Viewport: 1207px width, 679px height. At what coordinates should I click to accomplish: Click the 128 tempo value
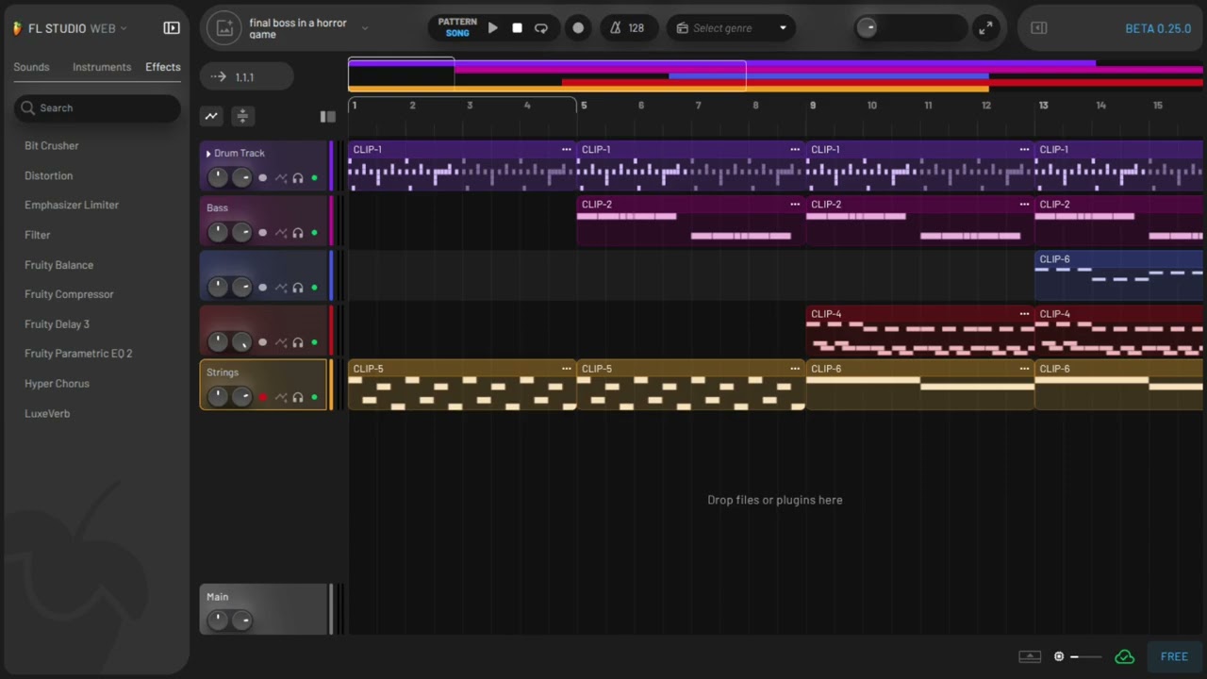(x=637, y=28)
